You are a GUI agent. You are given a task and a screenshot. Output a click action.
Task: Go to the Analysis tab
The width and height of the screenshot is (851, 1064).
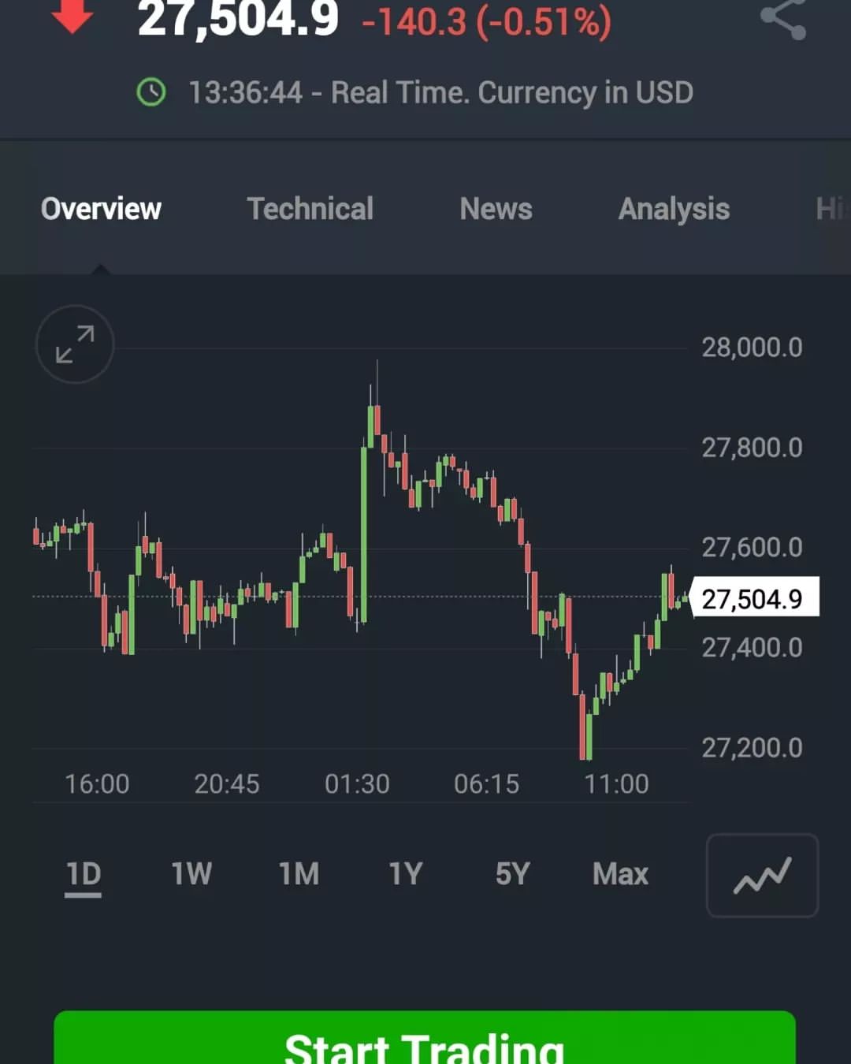674,210
